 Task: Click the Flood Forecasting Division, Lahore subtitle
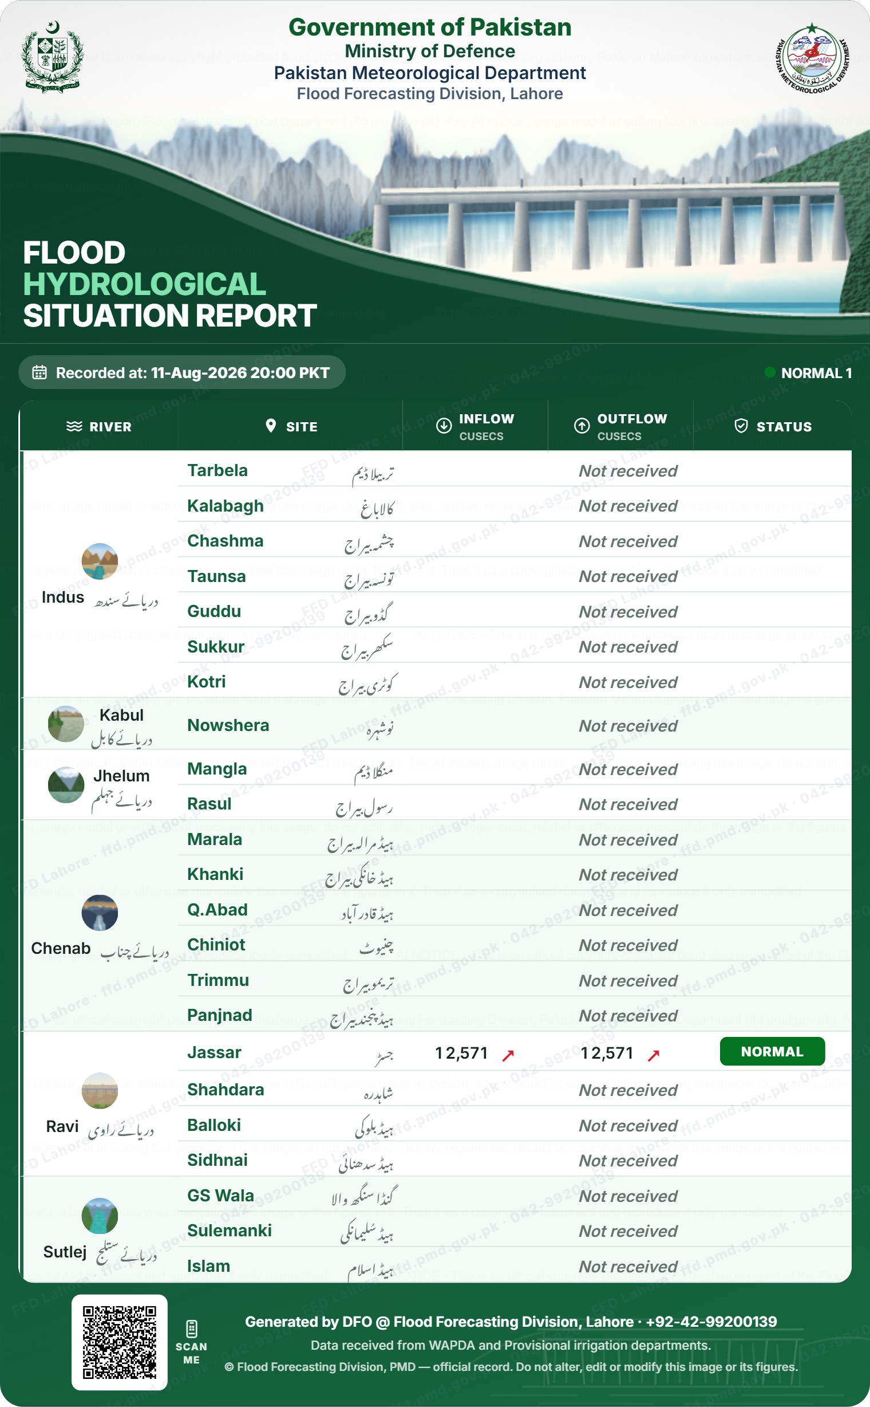click(x=430, y=94)
